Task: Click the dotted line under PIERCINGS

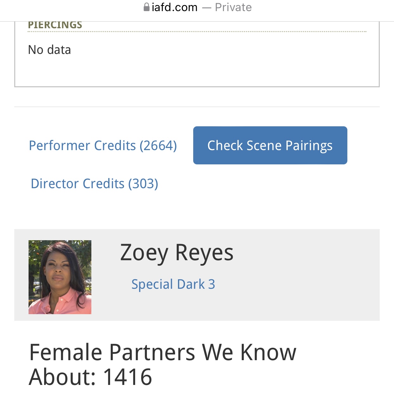Action: [197, 32]
